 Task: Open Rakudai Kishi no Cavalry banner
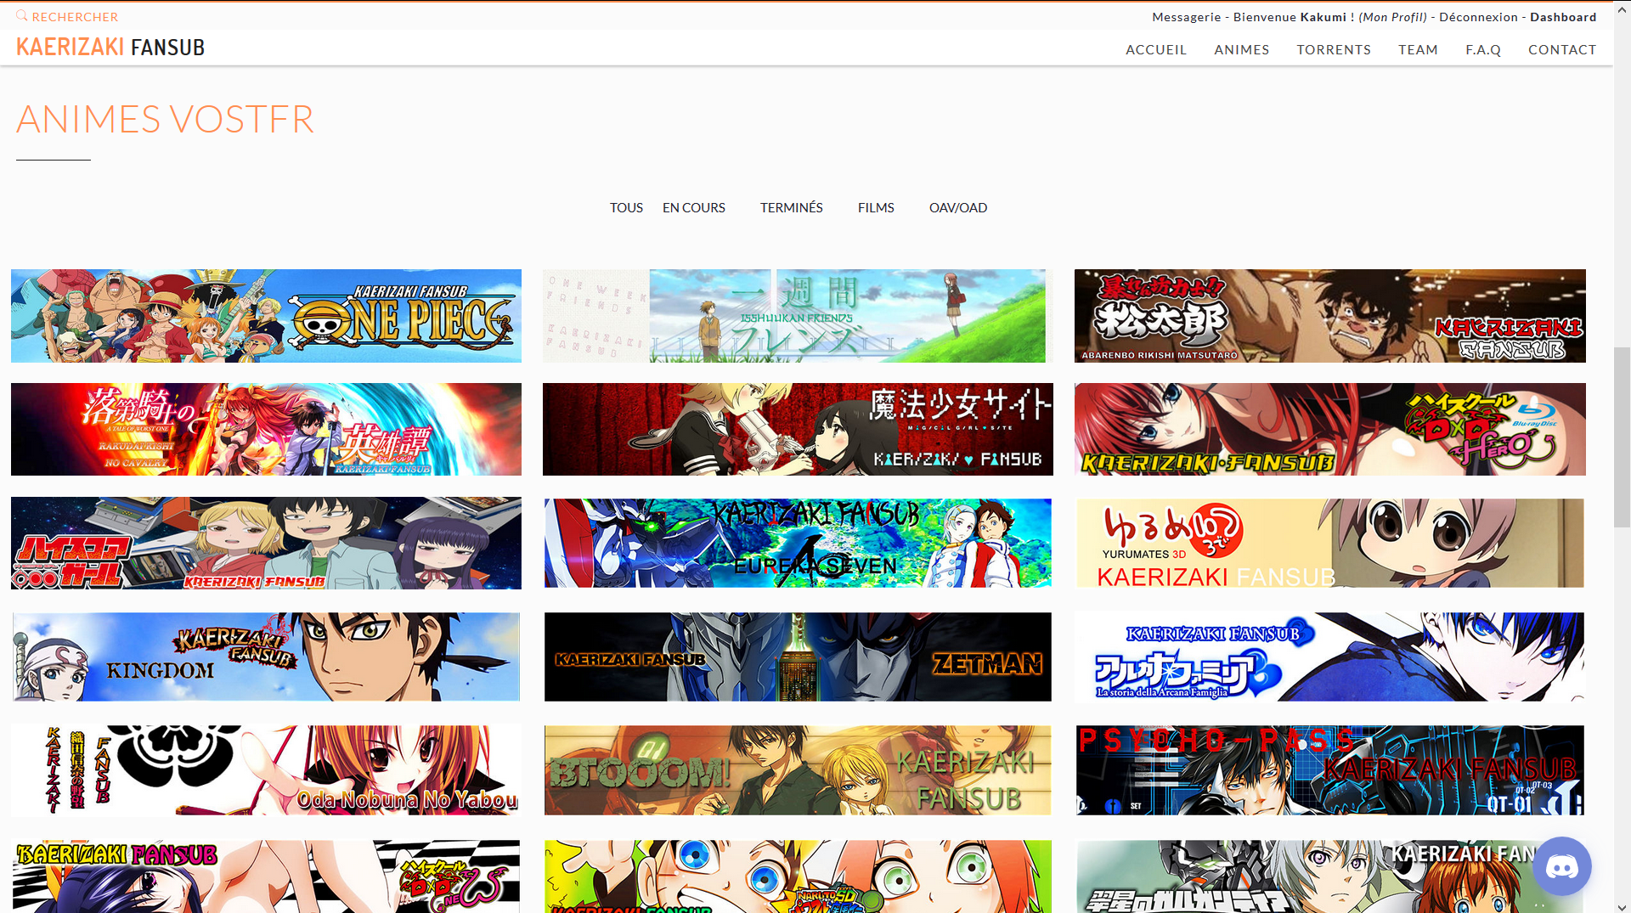(266, 429)
